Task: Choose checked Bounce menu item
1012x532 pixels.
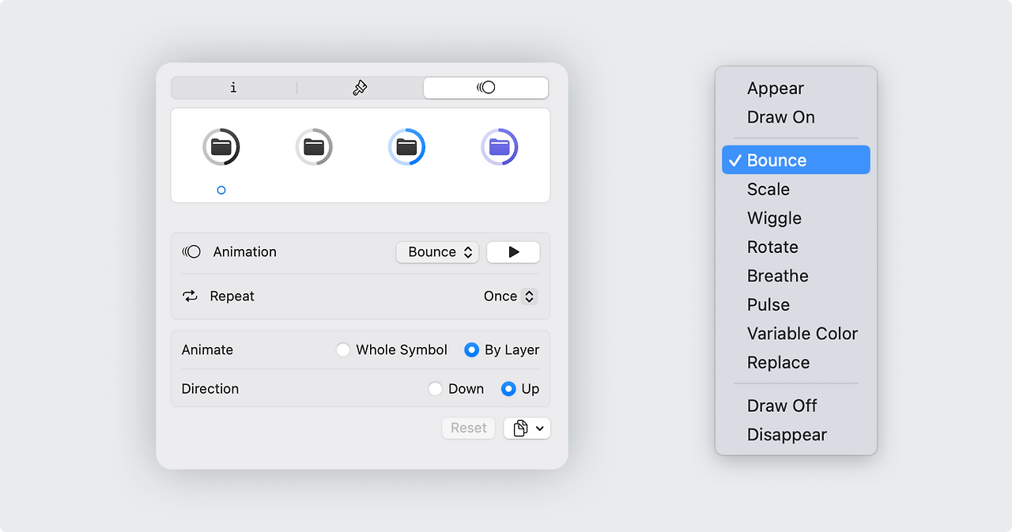Action: [796, 160]
